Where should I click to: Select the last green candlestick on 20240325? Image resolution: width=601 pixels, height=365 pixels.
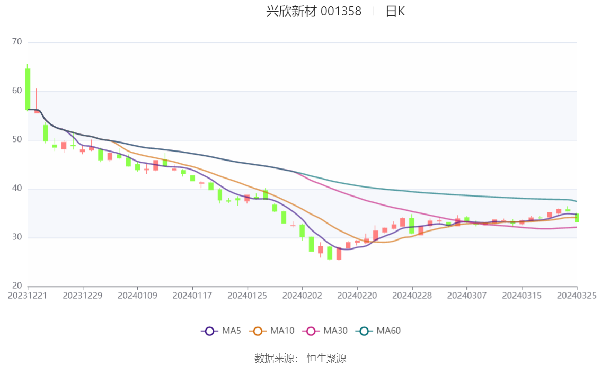577,218
